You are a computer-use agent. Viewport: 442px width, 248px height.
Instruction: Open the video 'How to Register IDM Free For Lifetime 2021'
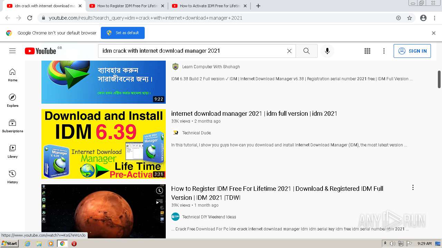pos(277,193)
